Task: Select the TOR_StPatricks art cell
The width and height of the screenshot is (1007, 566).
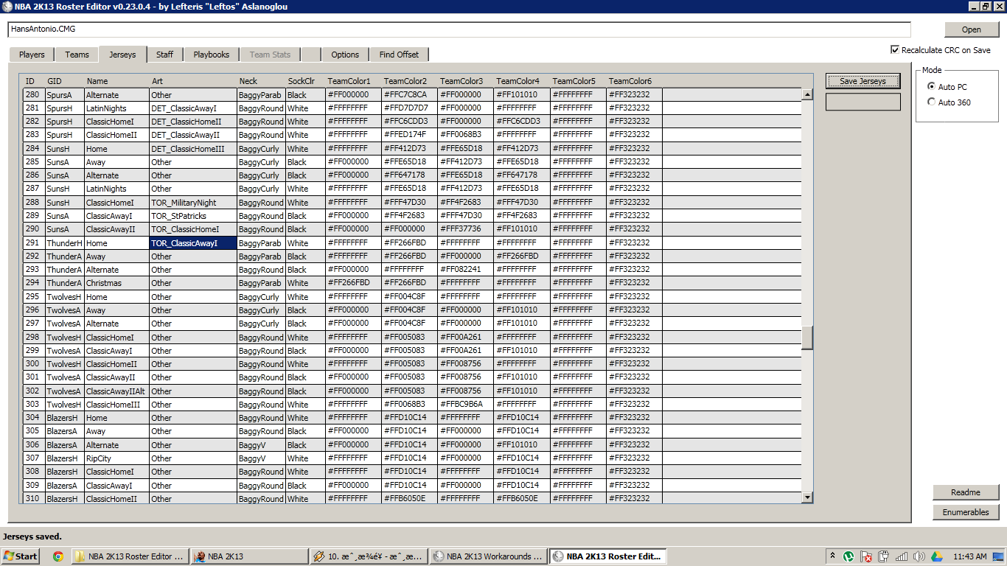Action: (193, 216)
